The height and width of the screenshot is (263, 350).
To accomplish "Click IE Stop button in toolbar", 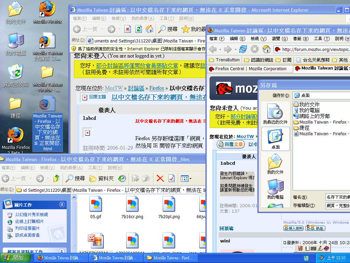I will [x=127, y=29].
